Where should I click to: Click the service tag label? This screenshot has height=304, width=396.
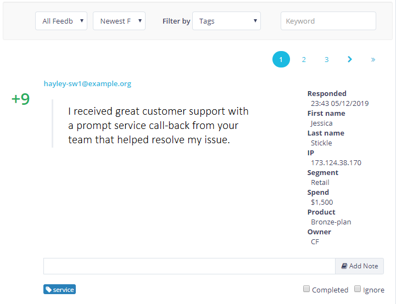coord(60,289)
